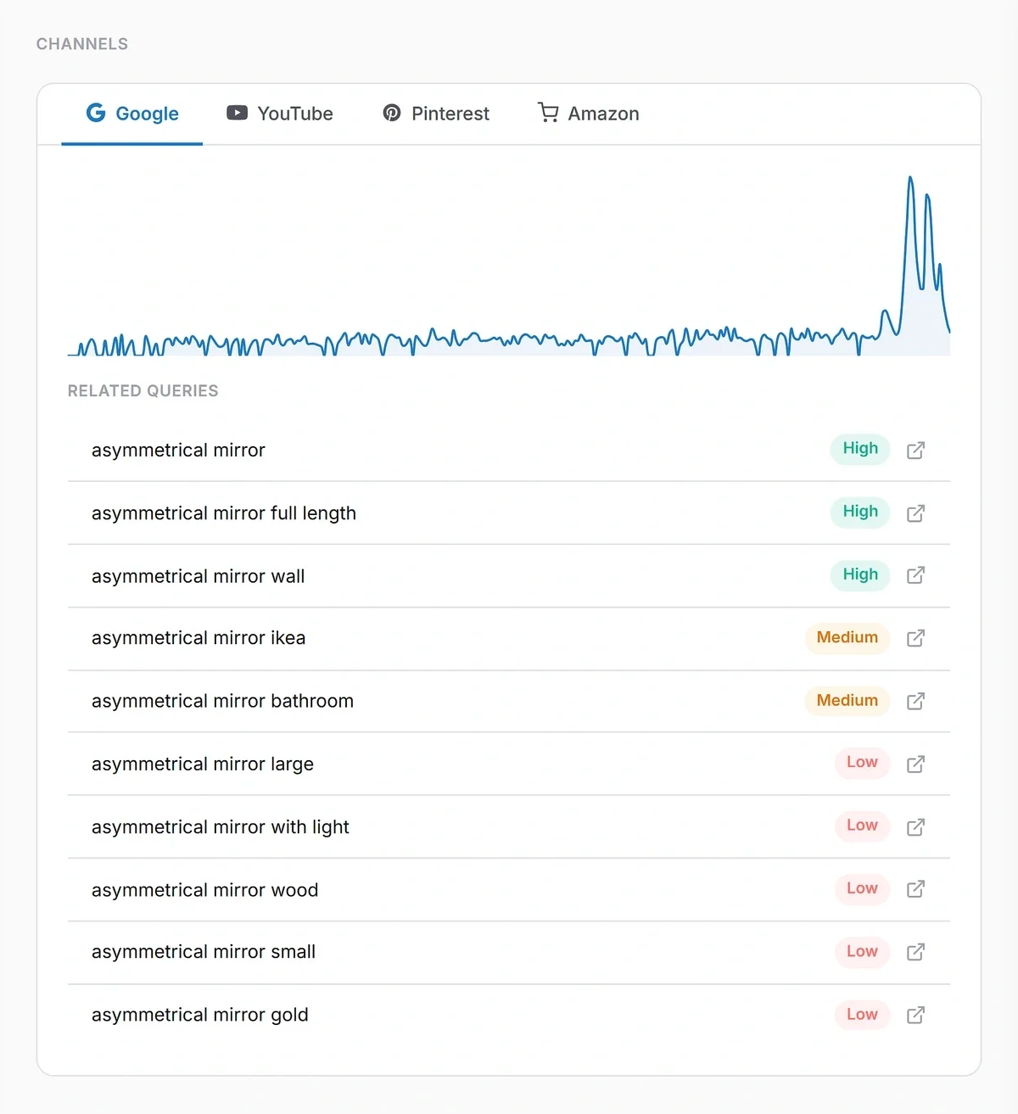This screenshot has height=1114, width=1018.
Task: Click Medium badge for asymmetrical mirror bathroom
Action: tap(847, 700)
